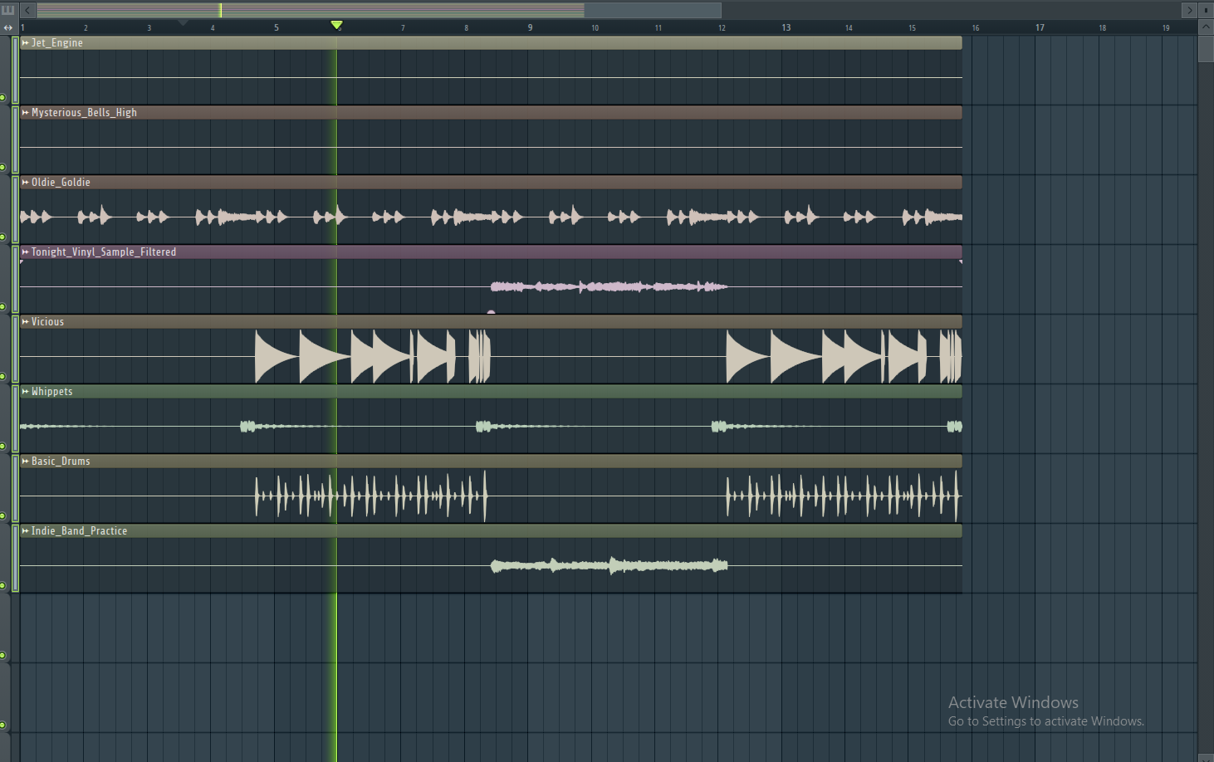Click the Jet_Engine clip name
This screenshot has height=762, width=1214.
pos(57,42)
